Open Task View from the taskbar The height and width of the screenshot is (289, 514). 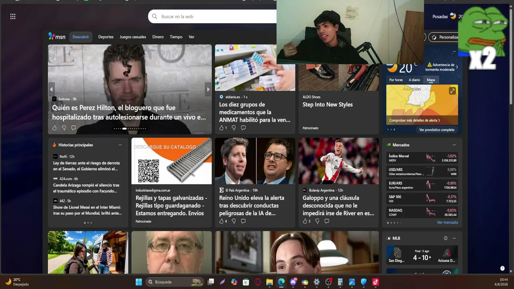click(211, 282)
